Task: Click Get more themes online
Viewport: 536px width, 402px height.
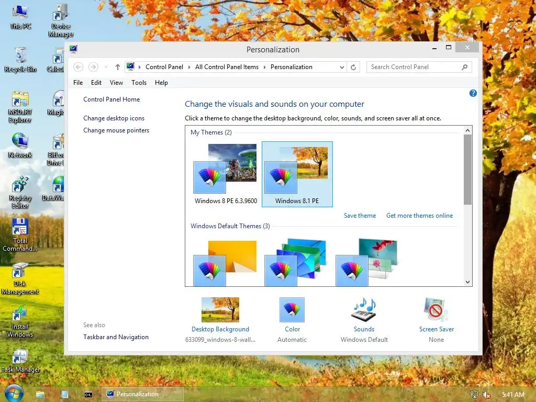Action: tap(419, 216)
